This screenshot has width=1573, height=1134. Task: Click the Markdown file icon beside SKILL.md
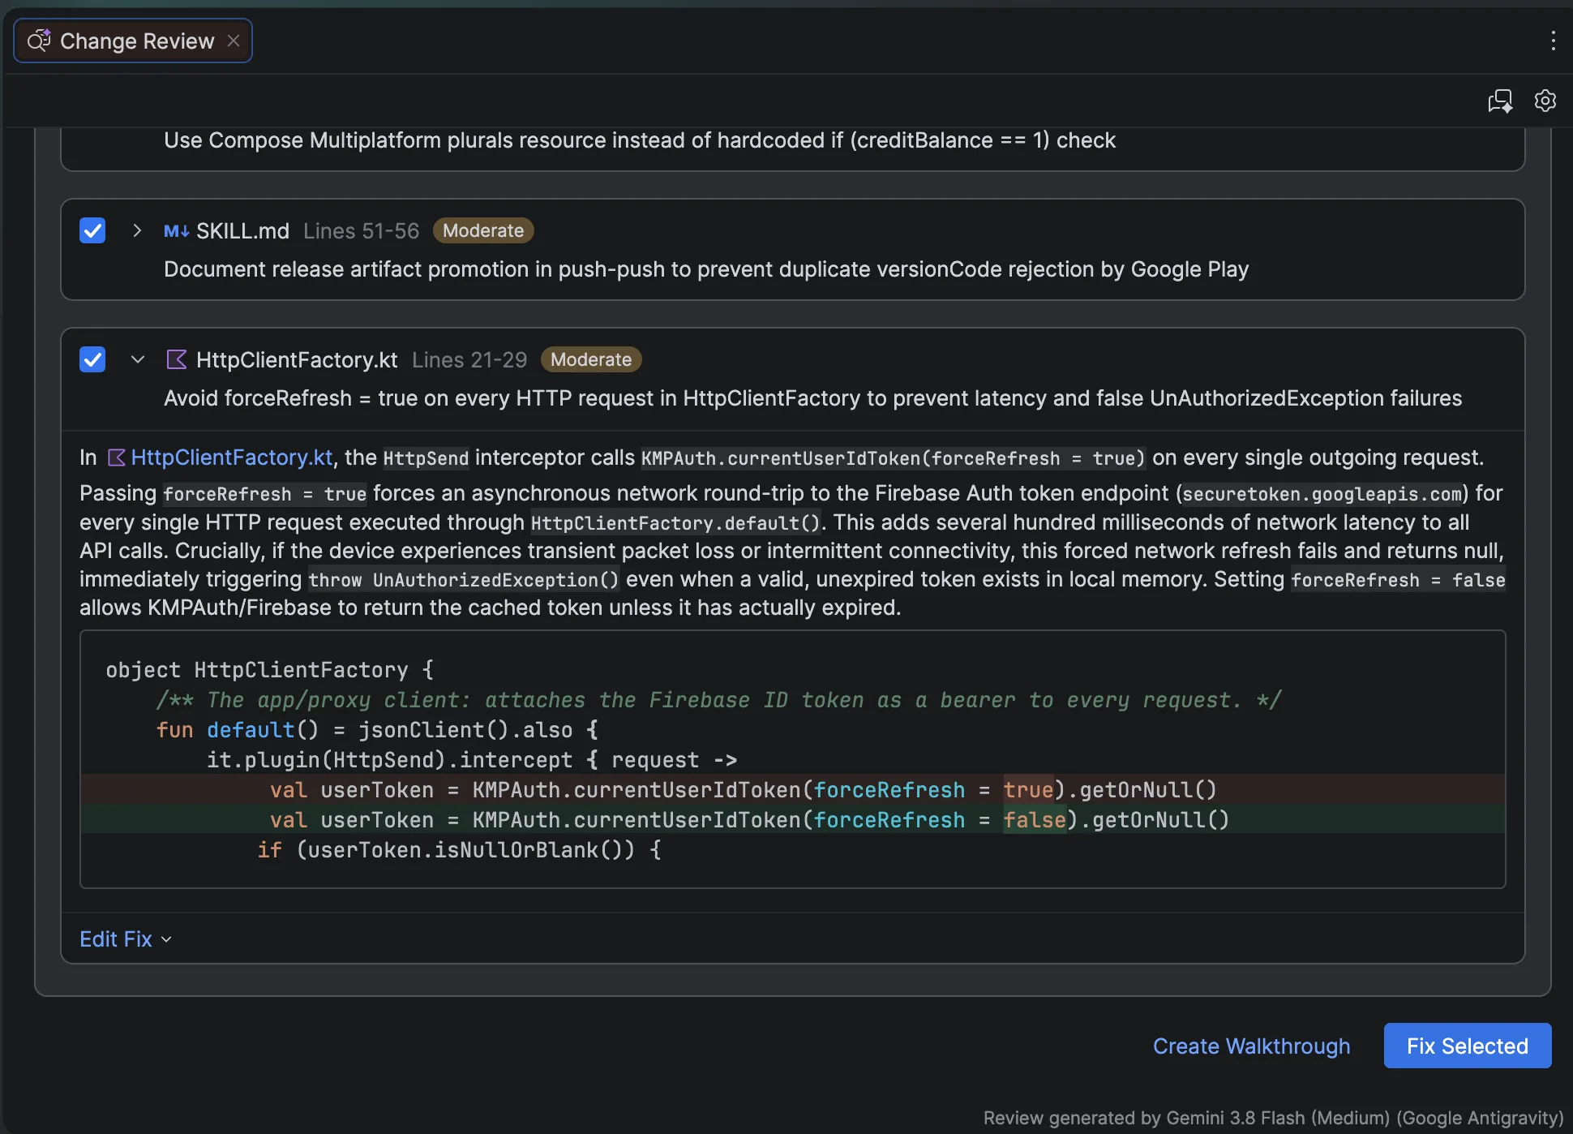(x=176, y=231)
